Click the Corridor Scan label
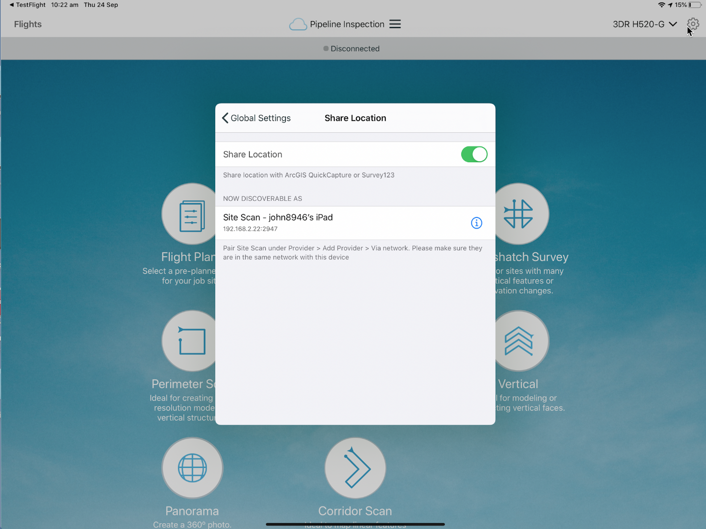 pos(355,511)
